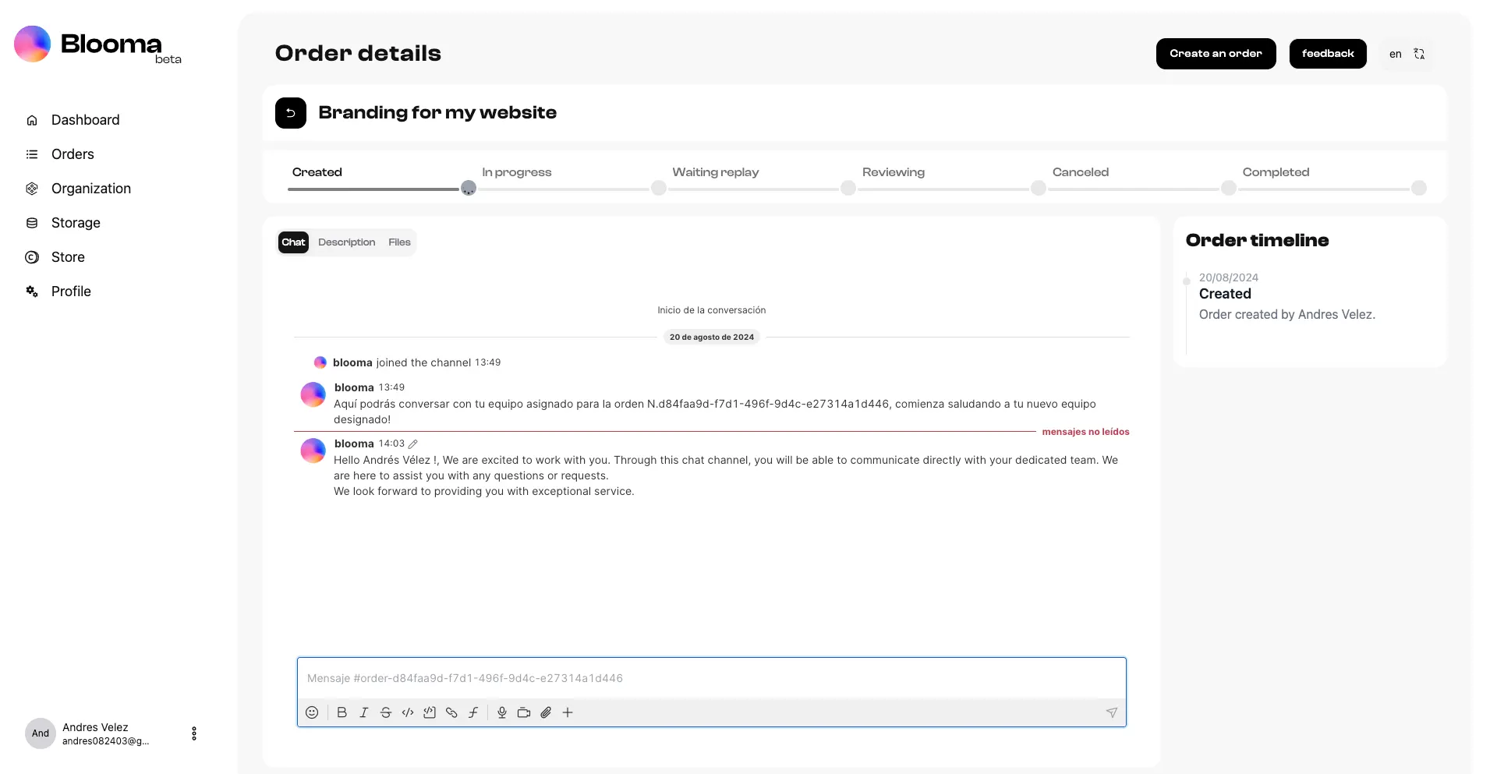1497x774 pixels.
Task: Edit the 14:03 blooma message pencil icon
Action: (x=413, y=444)
